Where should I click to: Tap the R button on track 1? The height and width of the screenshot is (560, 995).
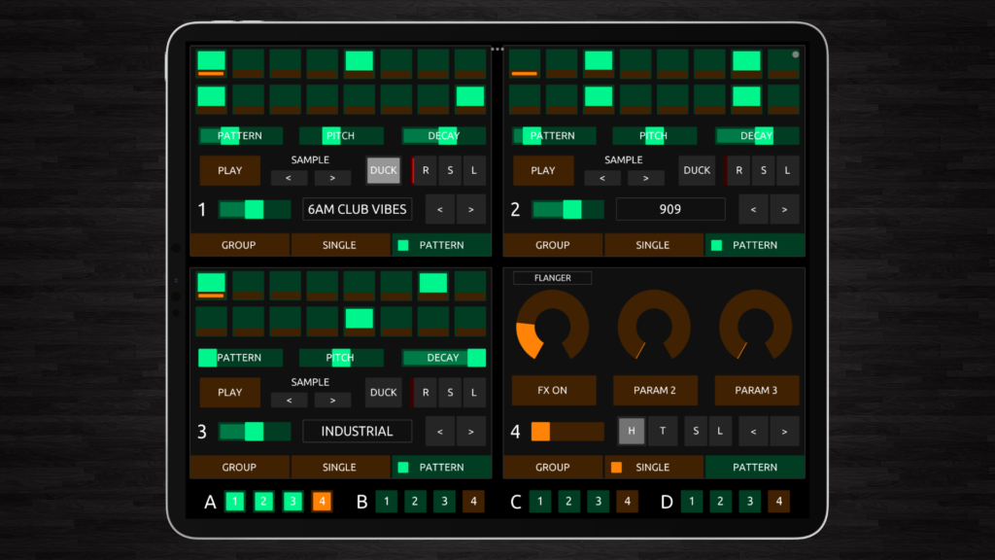tap(426, 170)
